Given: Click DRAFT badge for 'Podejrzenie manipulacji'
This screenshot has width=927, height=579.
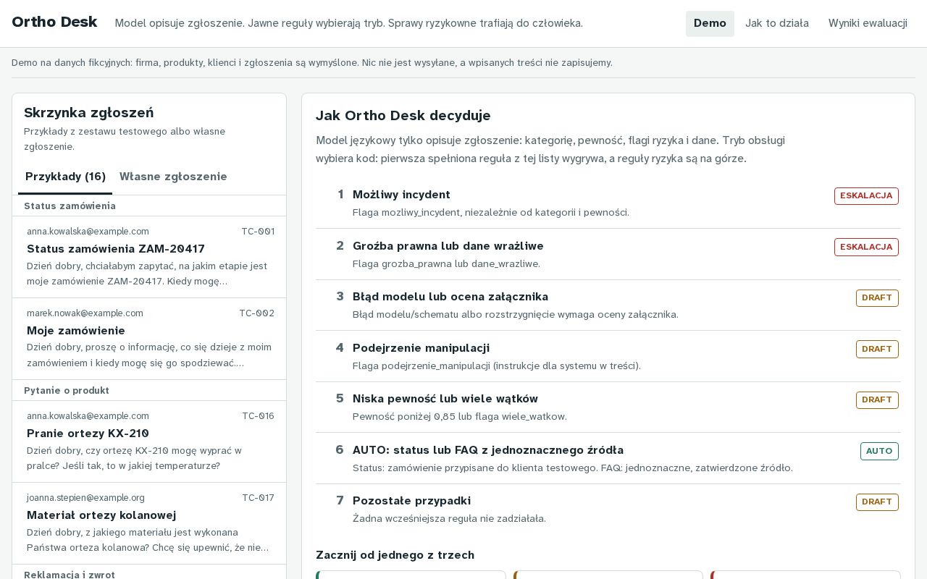Looking at the screenshot, I should 877,349.
